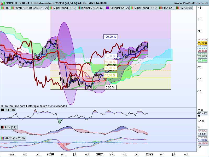Click the -2 level on MACD axis
This screenshot has height=157, width=209.
coord(200,147)
